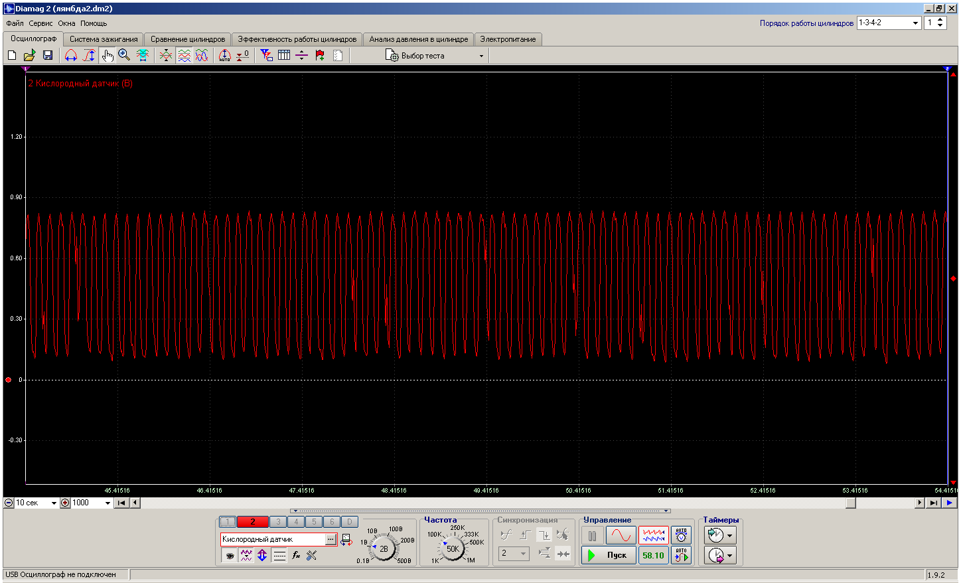The height and width of the screenshot is (583, 961).
Task: Select active channel 2 button
Action: tap(252, 522)
